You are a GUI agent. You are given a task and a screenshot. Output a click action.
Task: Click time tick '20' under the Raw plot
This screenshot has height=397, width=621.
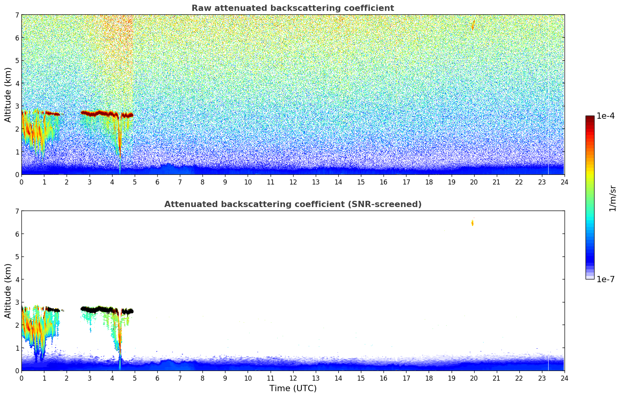[474, 182]
